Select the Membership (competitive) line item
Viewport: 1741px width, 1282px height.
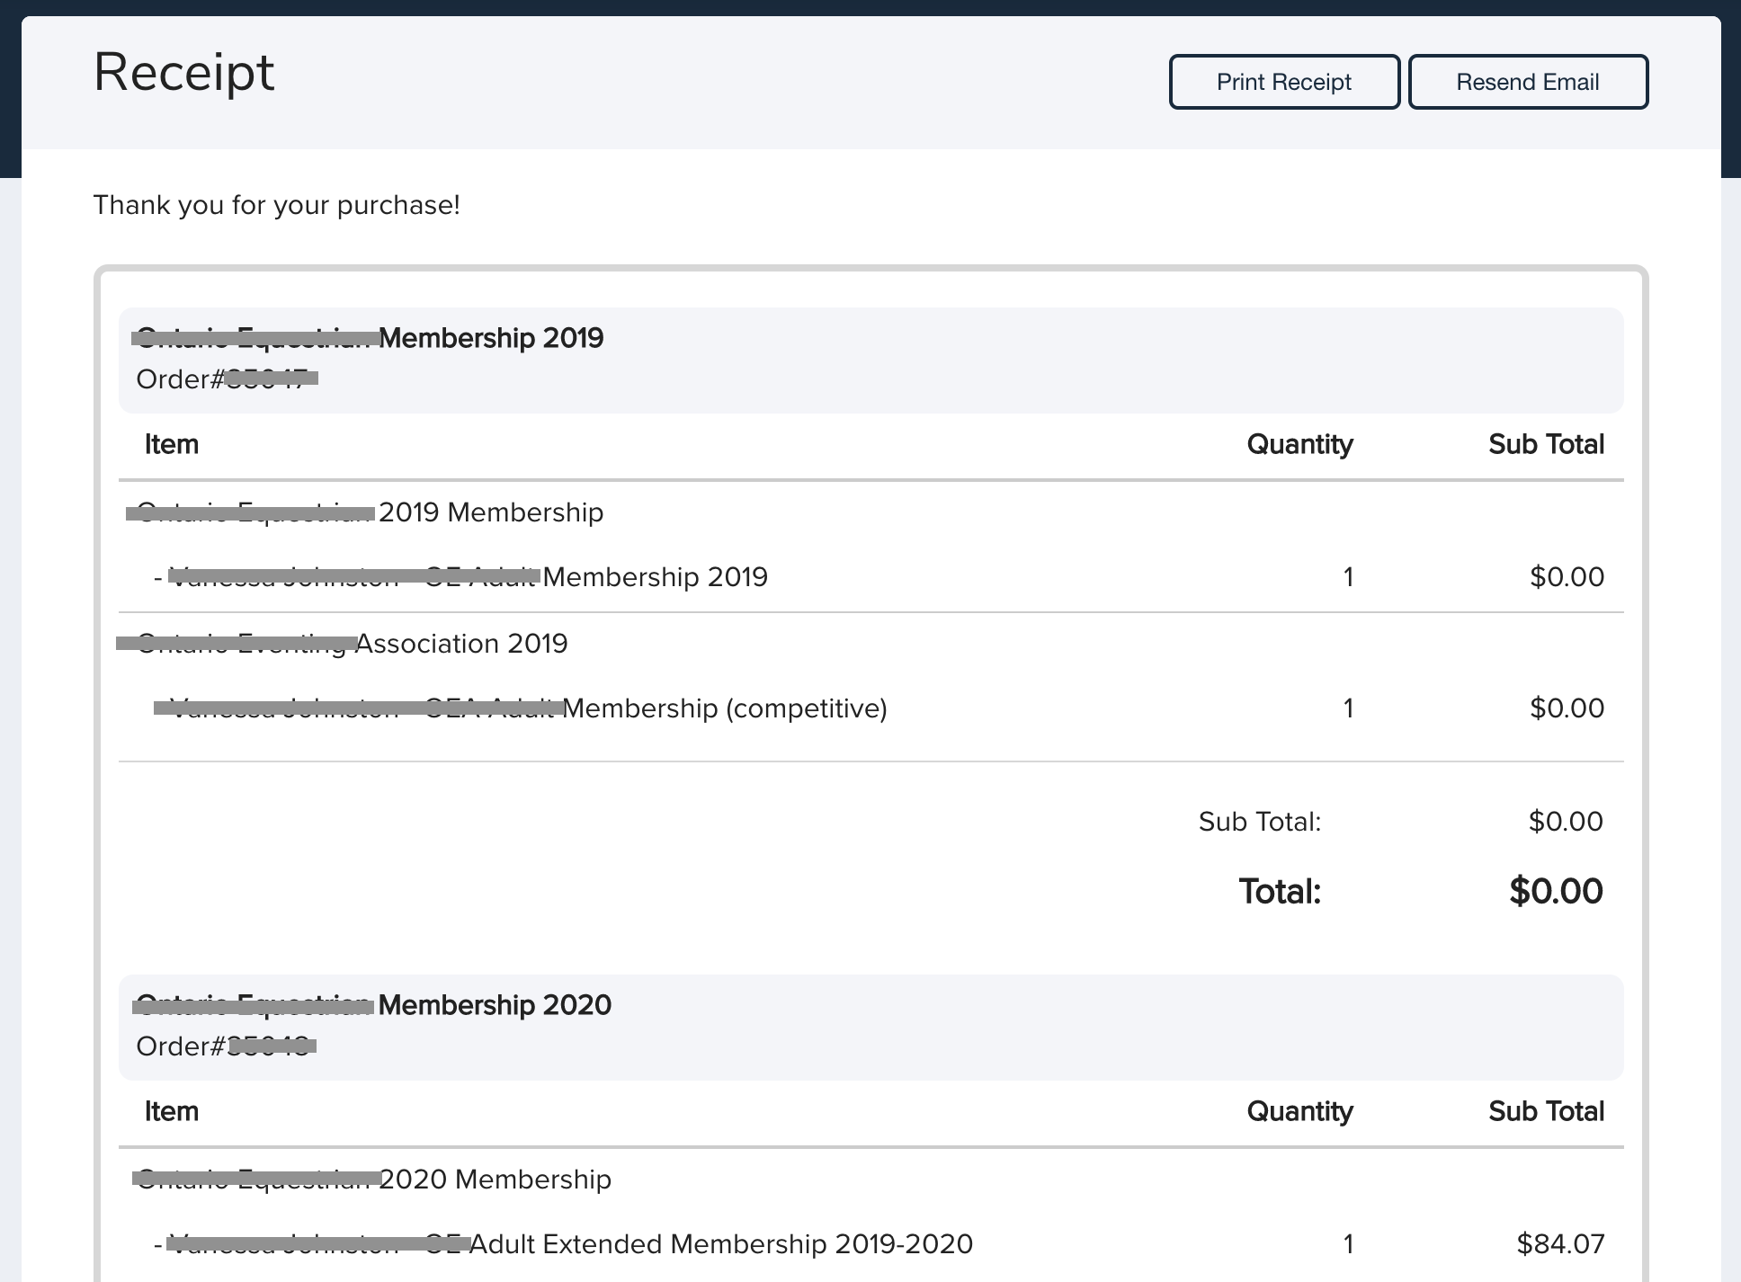[522, 708]
